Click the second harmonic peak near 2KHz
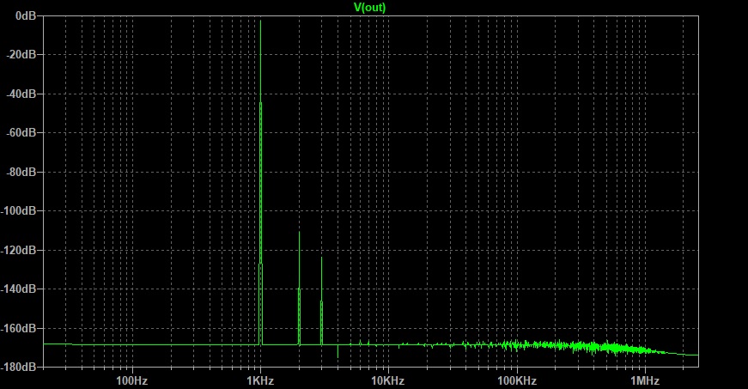Image resolution: width=748 pixels, height=389 pixels. click(x=299, y=289)
